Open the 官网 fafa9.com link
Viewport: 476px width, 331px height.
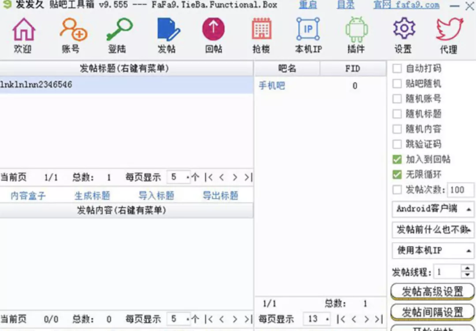[406, 5]
